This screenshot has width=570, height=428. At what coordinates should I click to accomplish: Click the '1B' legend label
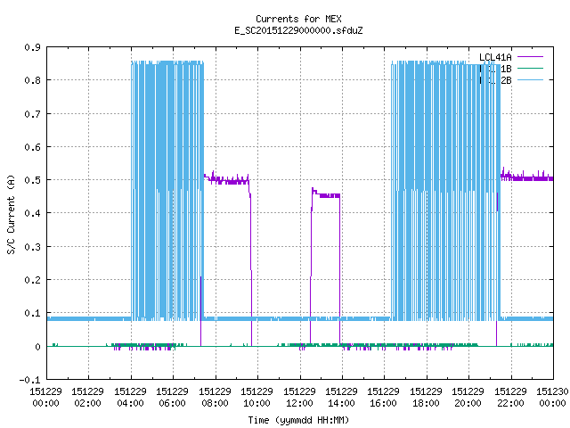point(506,69)
